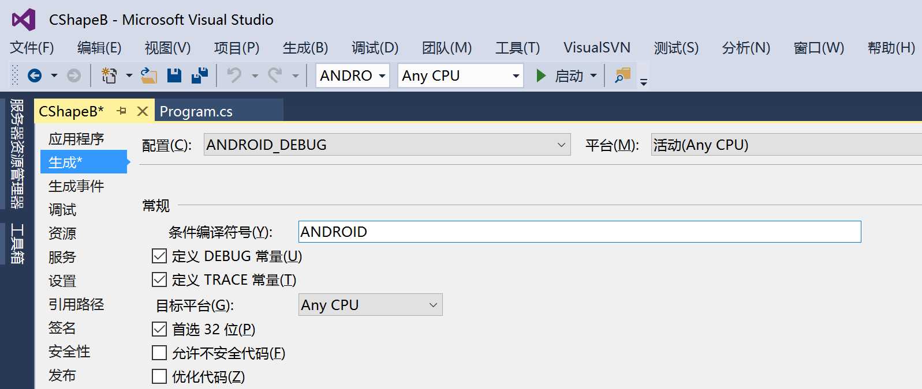Click the Redo toolbar icon
The image size is (922, 389).
[275, 75]
